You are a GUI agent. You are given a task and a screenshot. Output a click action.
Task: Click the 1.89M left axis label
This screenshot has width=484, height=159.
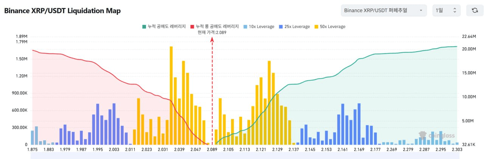coord(22,37)
